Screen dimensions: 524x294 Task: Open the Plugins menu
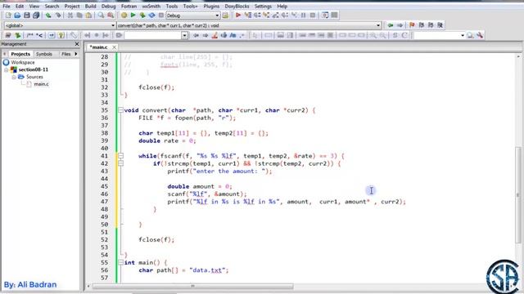point(211,6)
